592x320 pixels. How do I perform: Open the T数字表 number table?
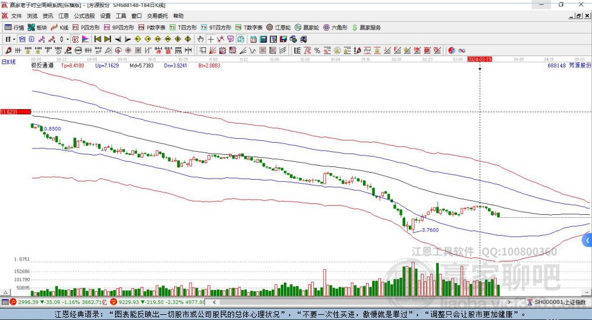(249, 28)
